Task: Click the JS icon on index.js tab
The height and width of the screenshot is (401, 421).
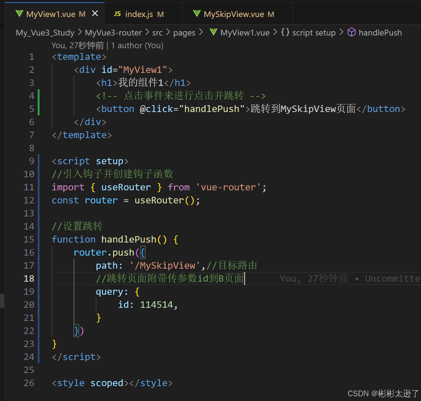Action: [x=117, y=14]
